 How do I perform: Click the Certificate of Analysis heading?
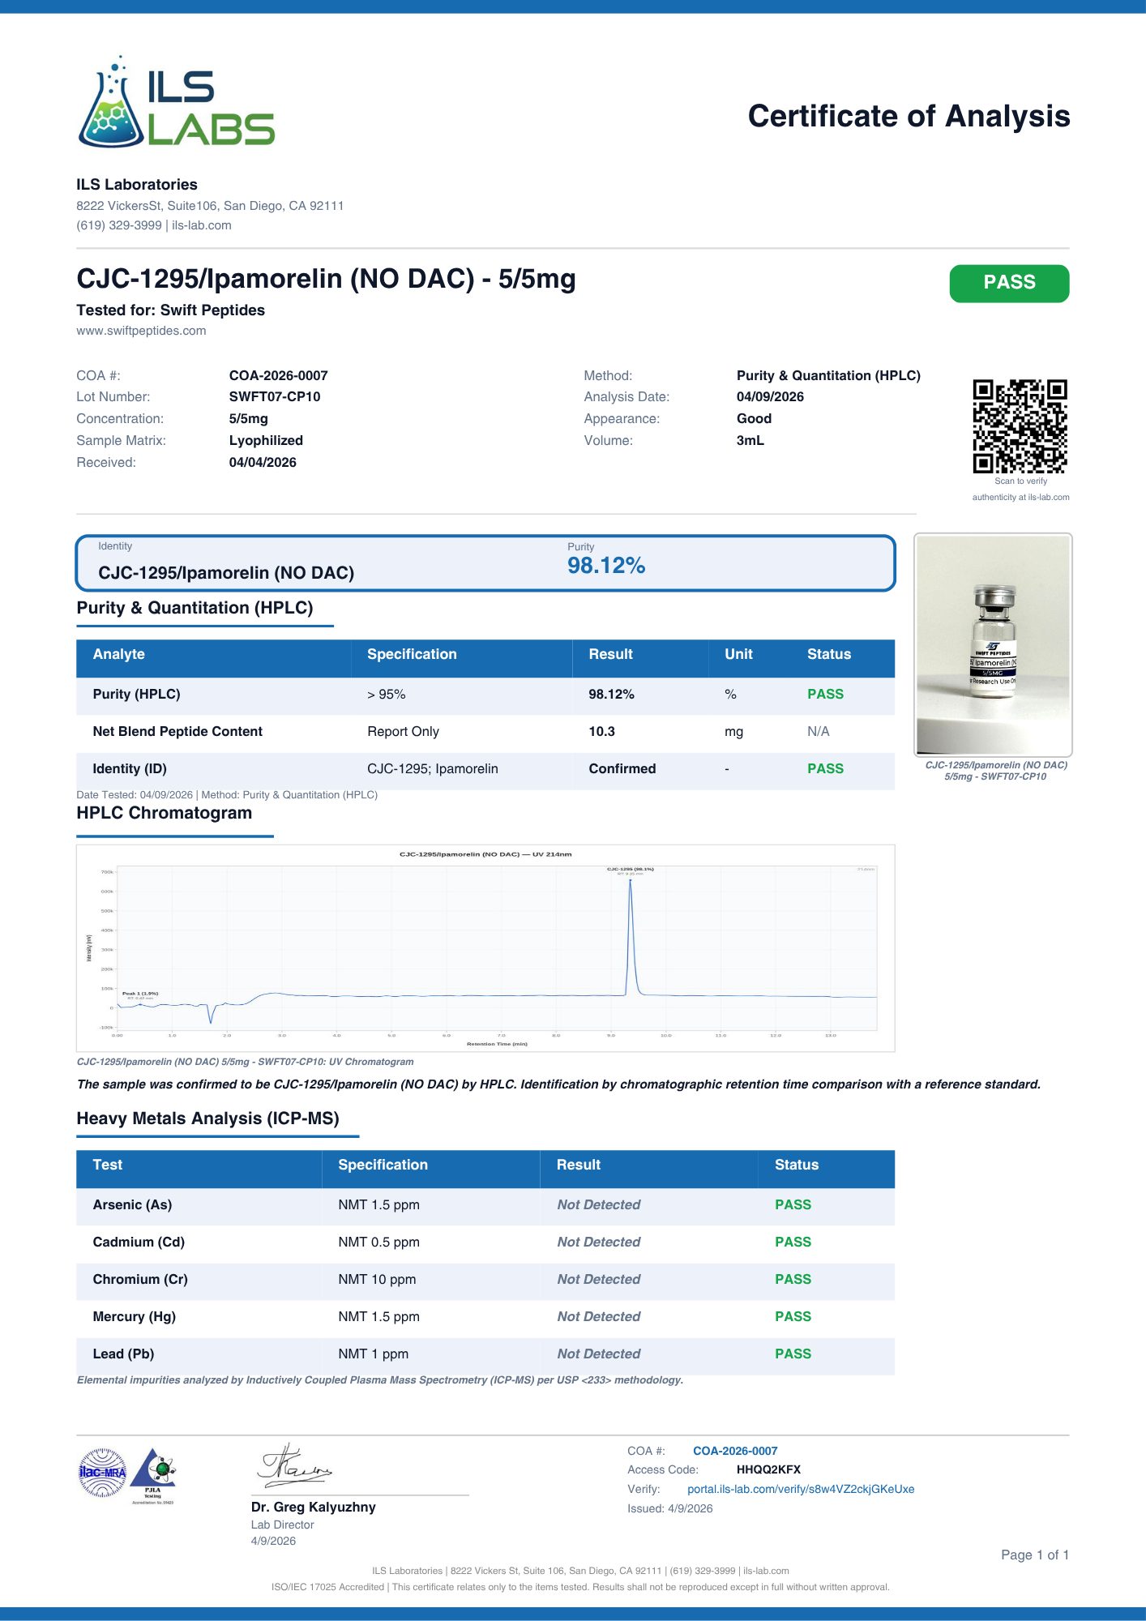[x=908, y=117]
